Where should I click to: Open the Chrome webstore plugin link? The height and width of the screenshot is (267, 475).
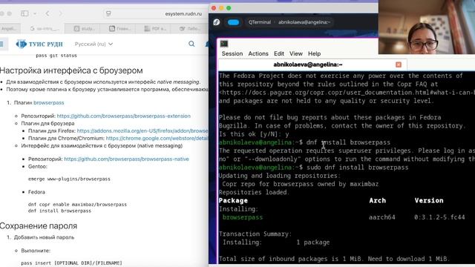pyautogui.click(x=157, y=139)
